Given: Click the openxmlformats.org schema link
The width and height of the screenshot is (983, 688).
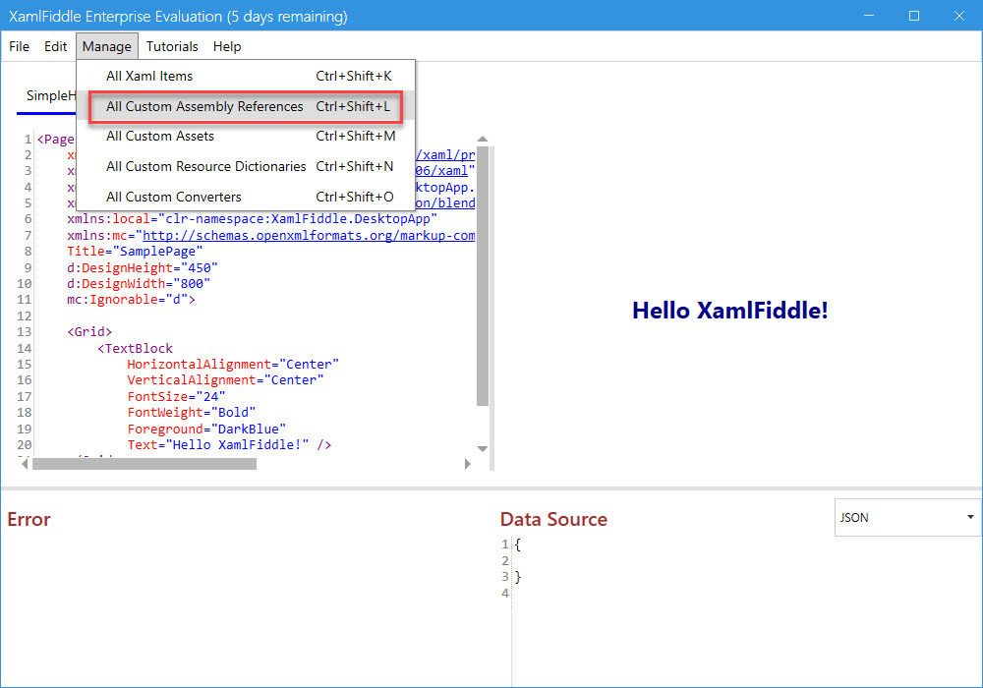Looking at the screenshot, I should tap(309, 236).
